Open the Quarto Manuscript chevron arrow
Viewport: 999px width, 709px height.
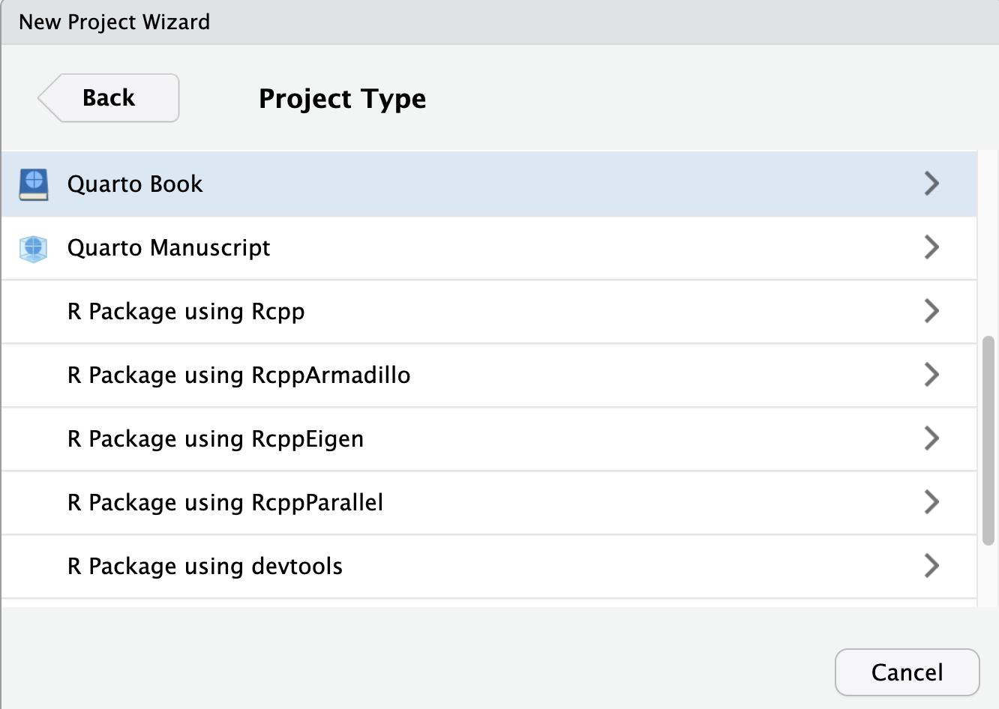[931, 247]
